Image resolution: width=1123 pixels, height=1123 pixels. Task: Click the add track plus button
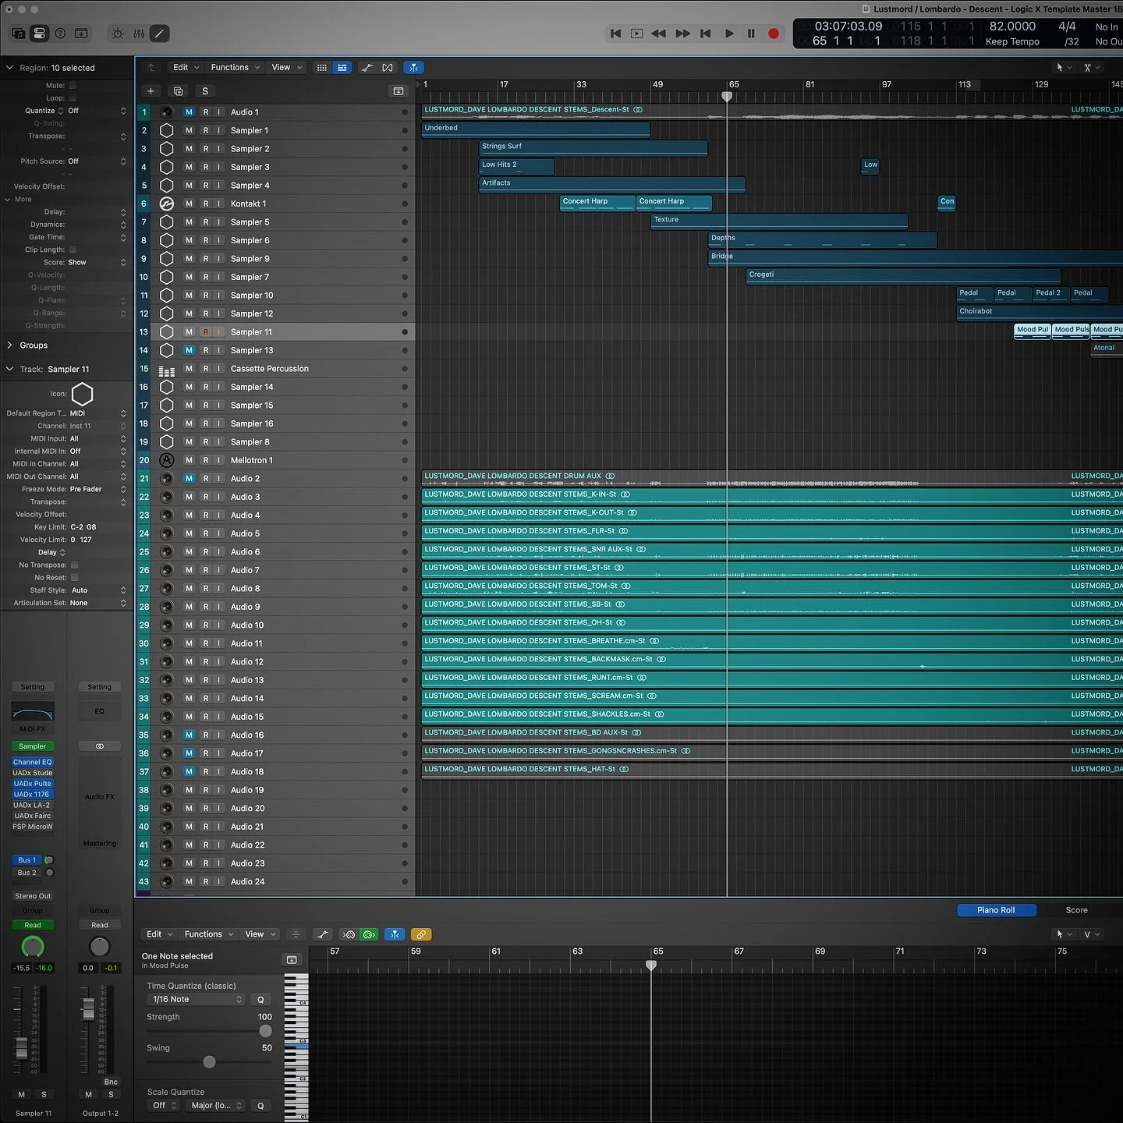coord(151,91)
